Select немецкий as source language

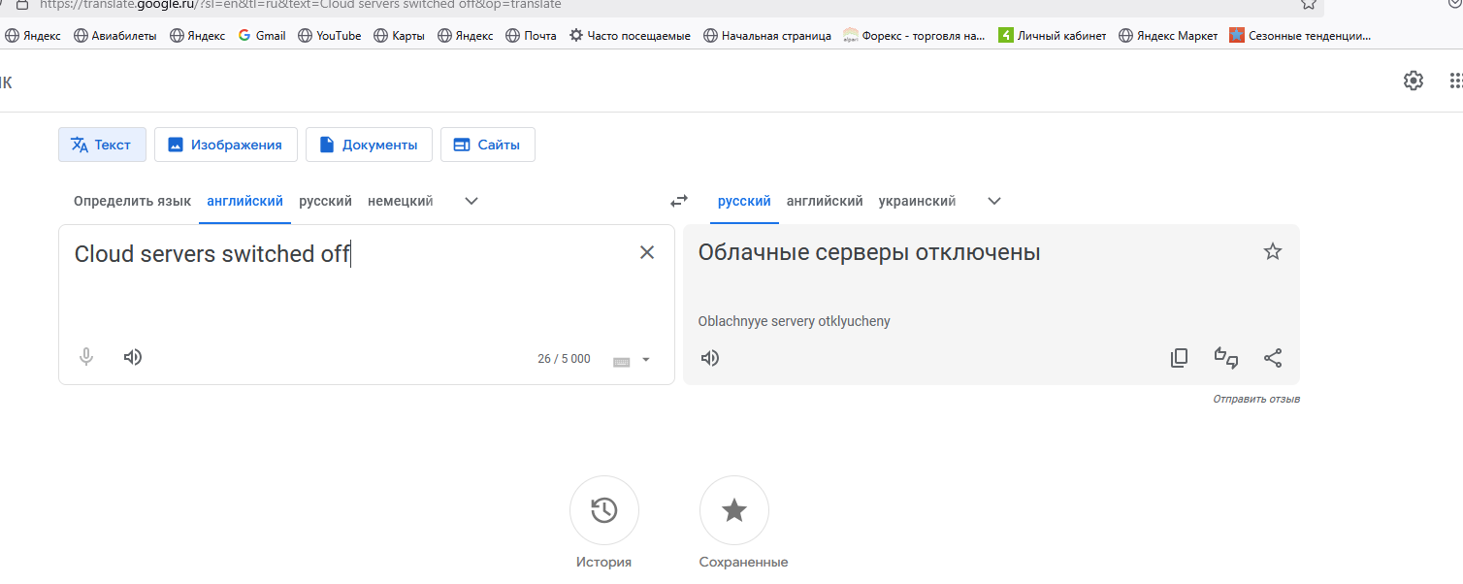point(400,201)
